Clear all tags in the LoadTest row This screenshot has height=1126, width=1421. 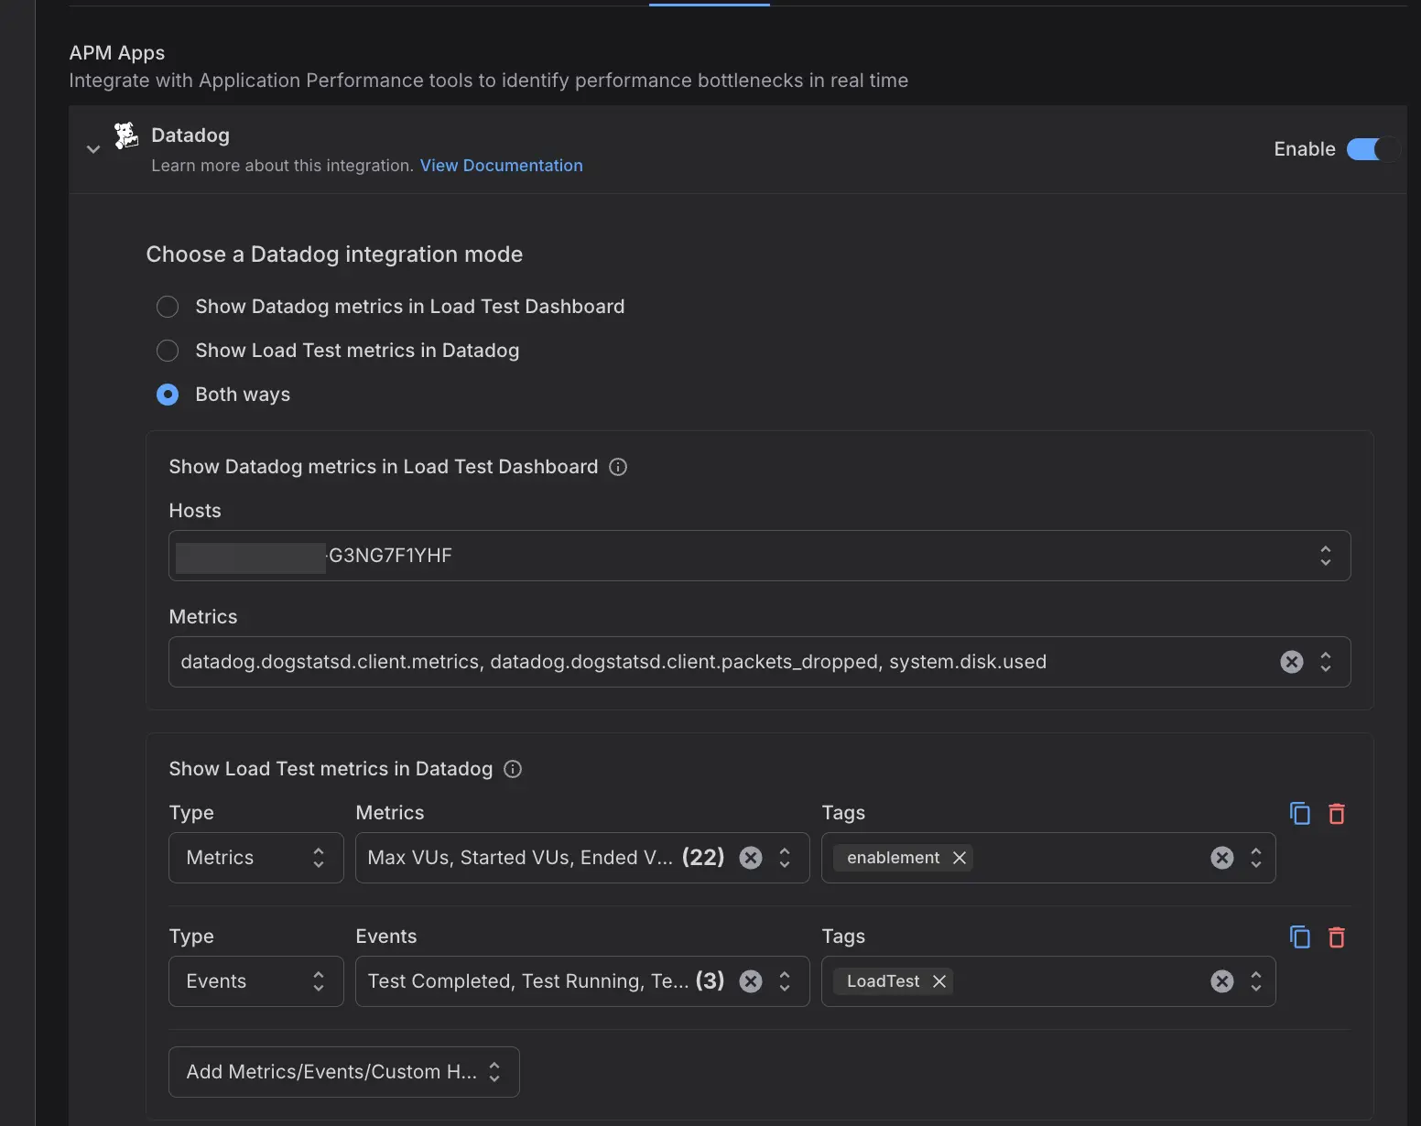click(1222, 981)
